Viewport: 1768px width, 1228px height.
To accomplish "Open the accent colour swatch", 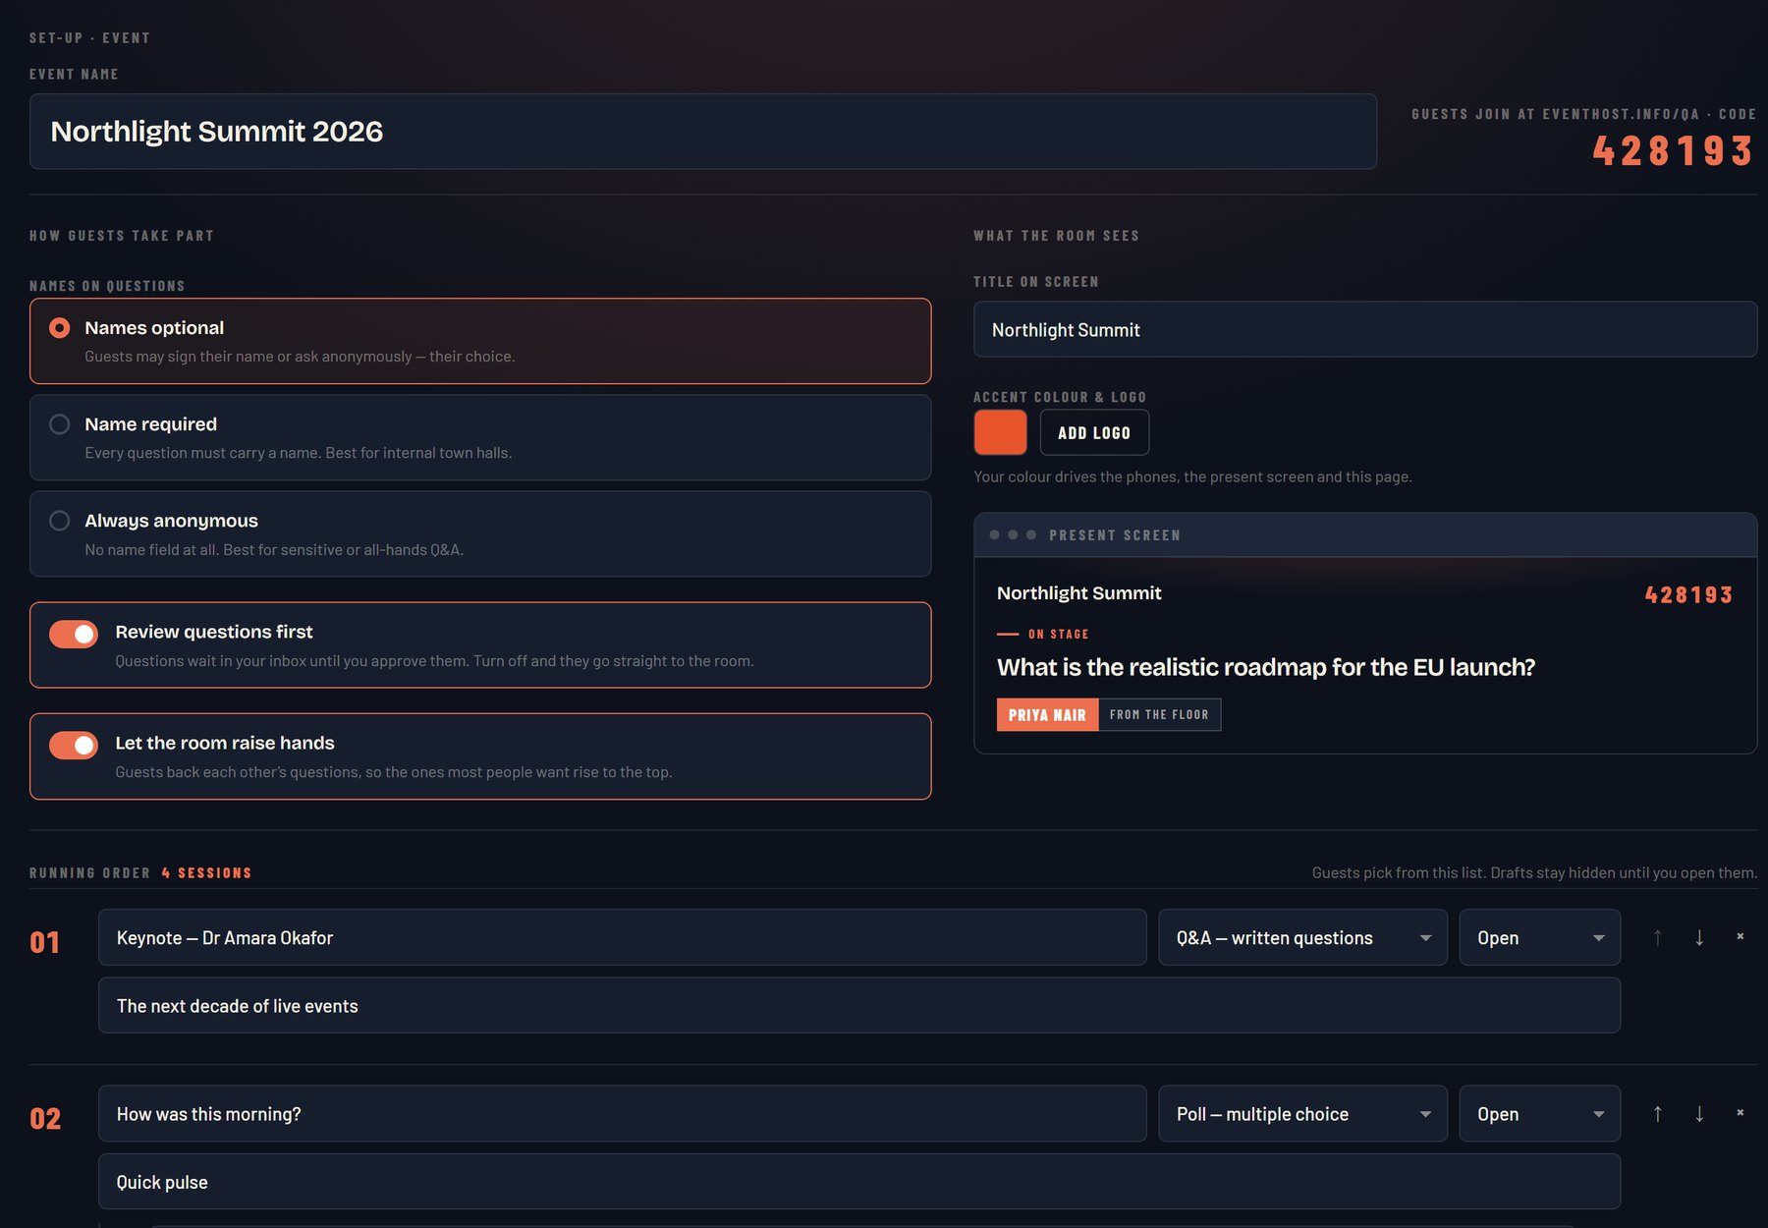I will tap(1000, 432).
